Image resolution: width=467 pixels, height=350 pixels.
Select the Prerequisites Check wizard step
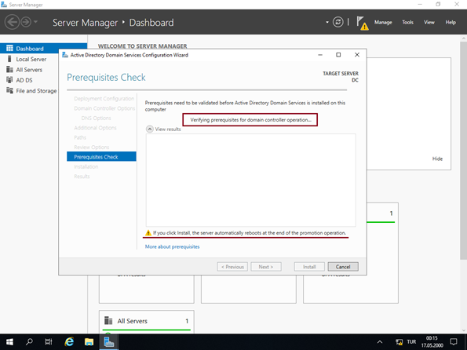[101, 157]
